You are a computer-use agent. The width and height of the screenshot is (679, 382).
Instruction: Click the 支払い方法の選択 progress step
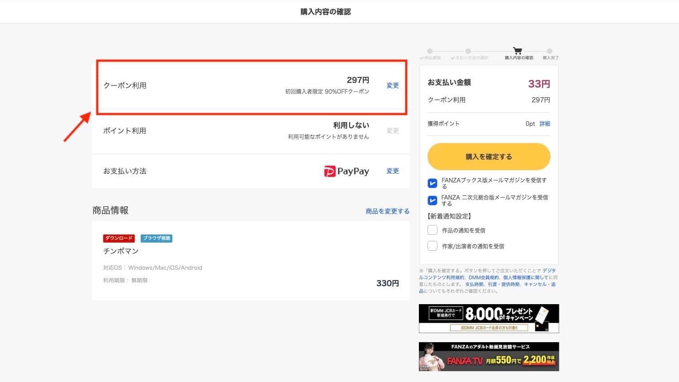point(468,52)
